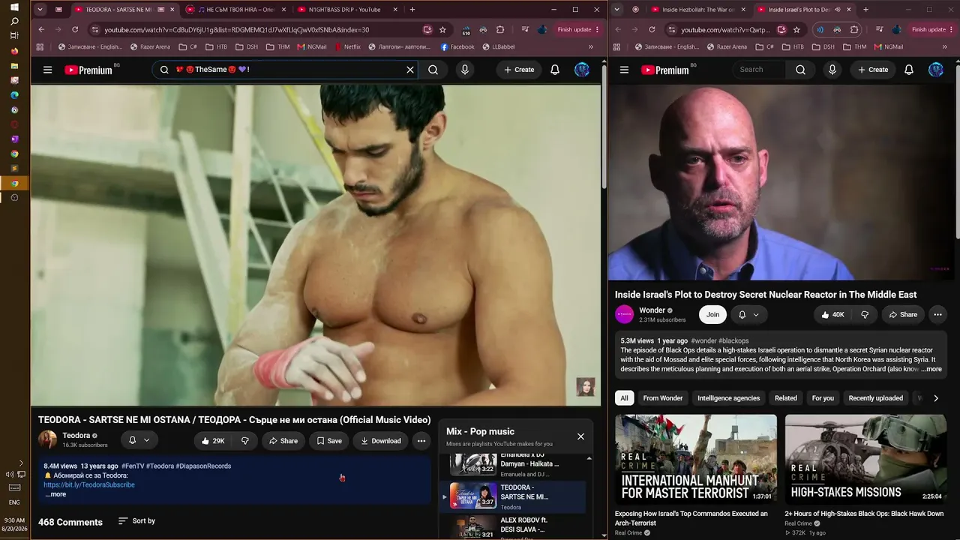The width and height of the screenshot is (960, 540).
Task: Open account avatar menu in right YouTube window
Action: (x=936, y=70)
